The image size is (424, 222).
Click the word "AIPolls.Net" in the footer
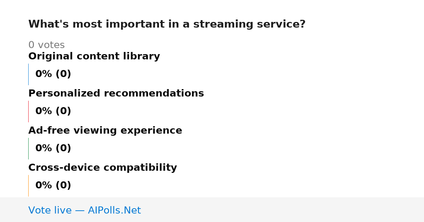[x=114, y=211]
